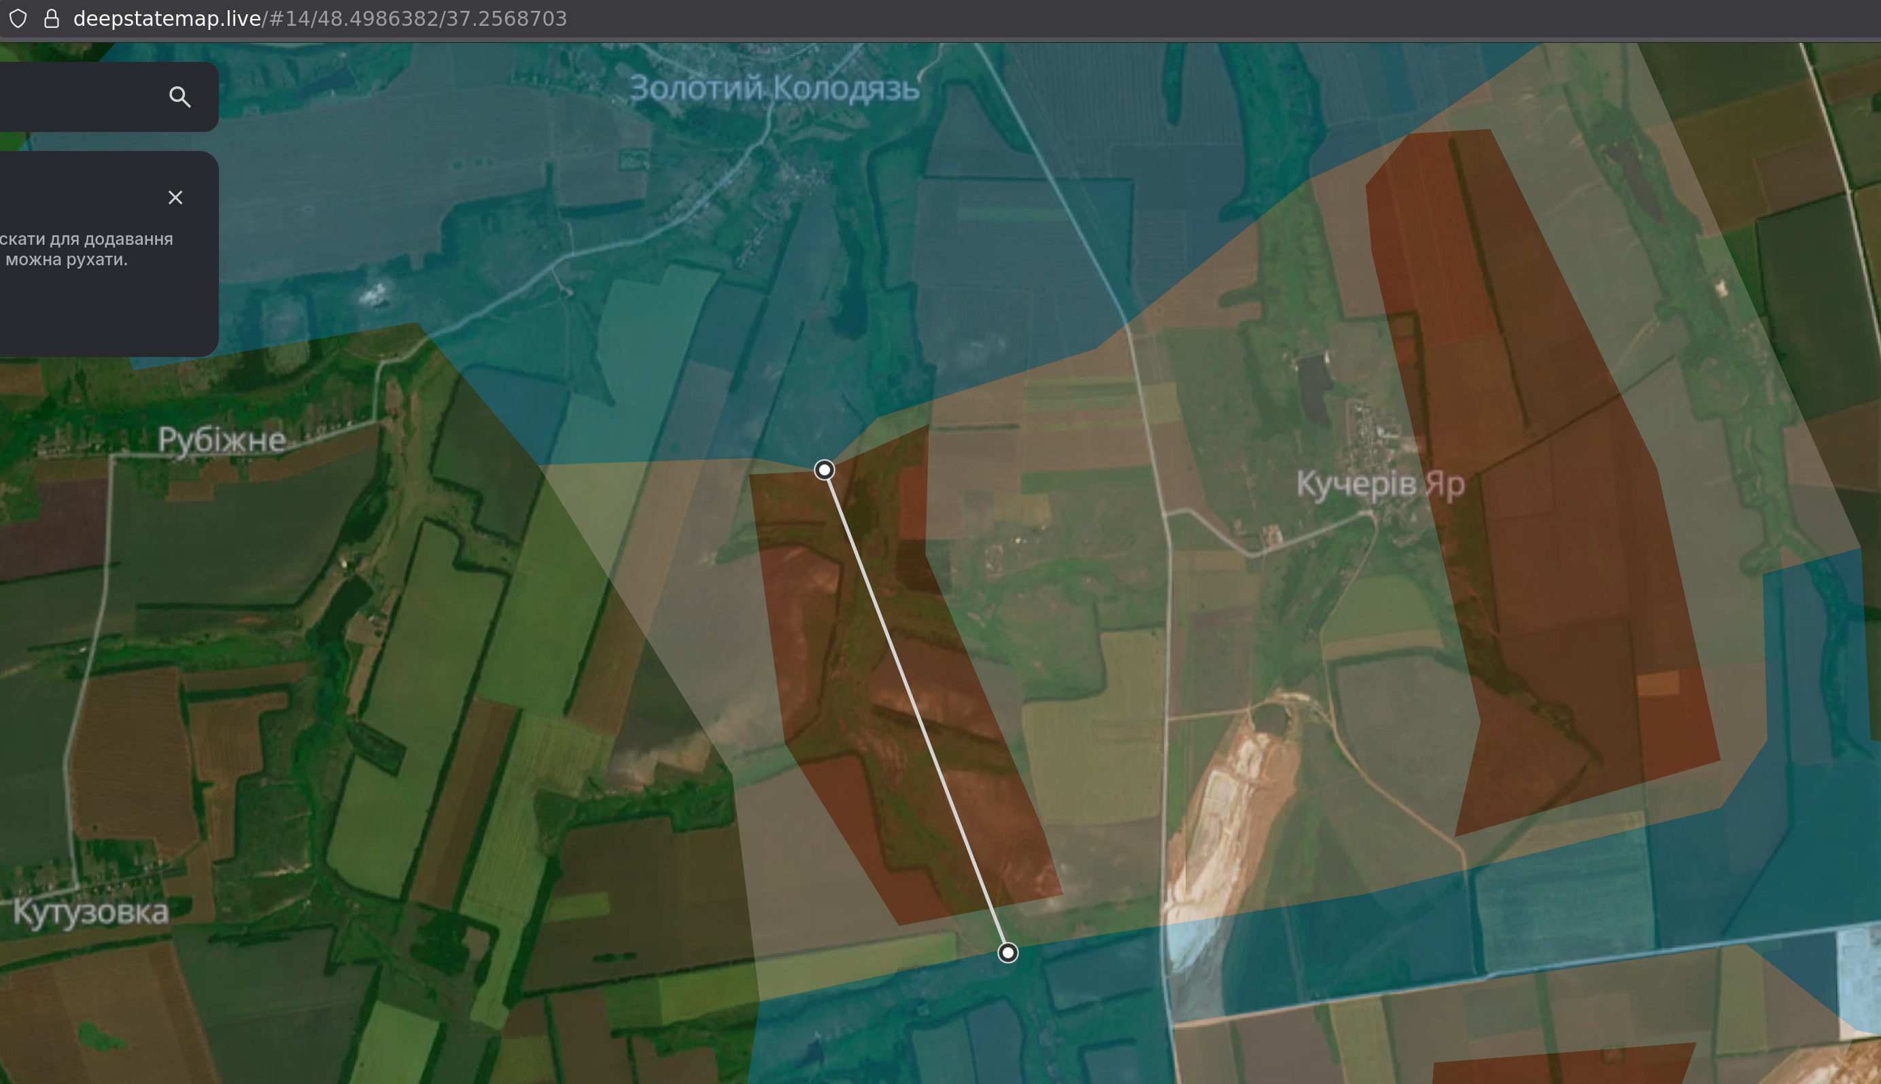The width and height of the screenshot is (1881, 1084).
Task: Click the Кутузовка village label
Action: pos(91,913)
